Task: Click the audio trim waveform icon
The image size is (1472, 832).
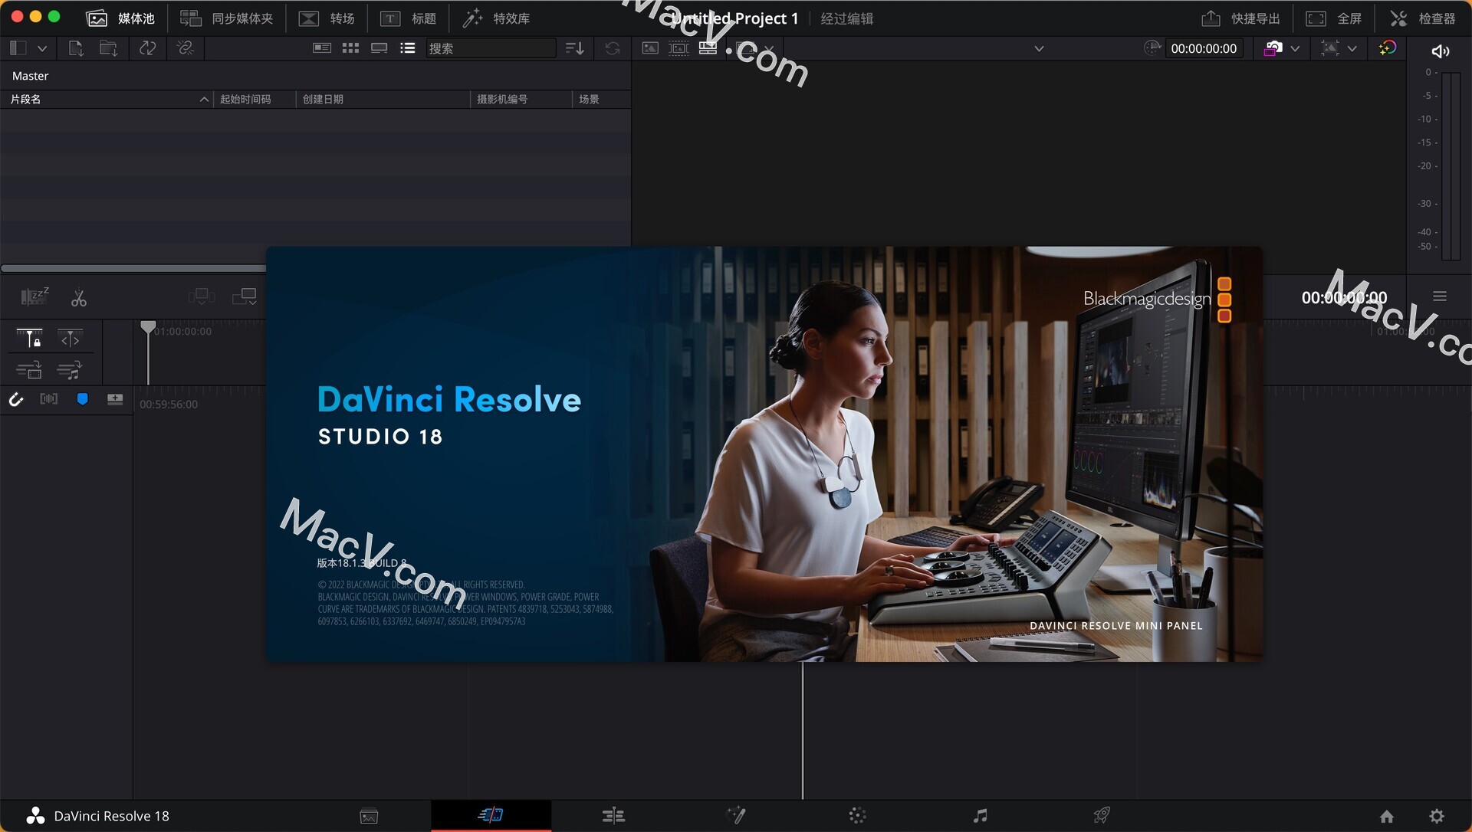Action: 49,399
